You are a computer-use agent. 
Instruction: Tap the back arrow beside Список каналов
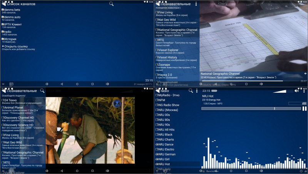point(4,4)
